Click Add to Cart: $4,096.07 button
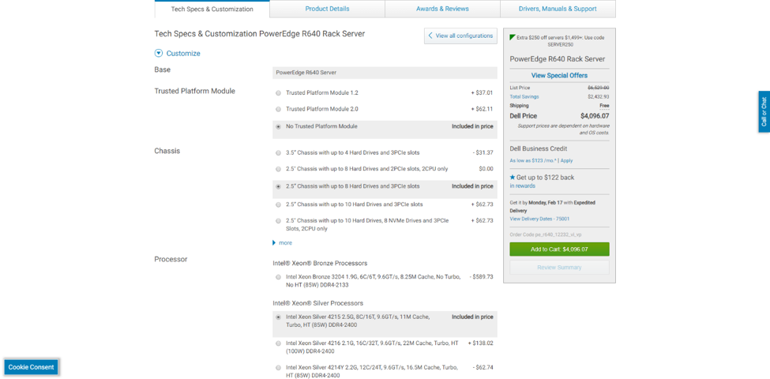Viewport: 770px width, 379px height. [x=559, y=250]
